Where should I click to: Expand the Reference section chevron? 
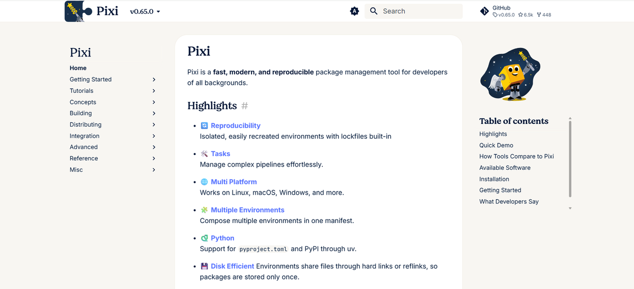coord(154,158)
